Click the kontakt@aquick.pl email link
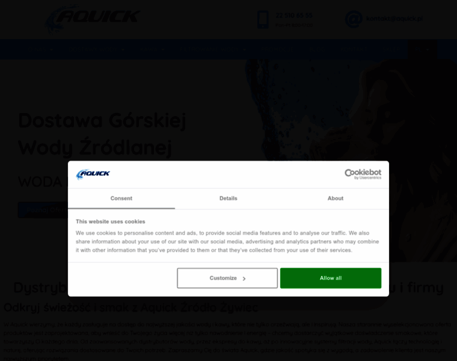Image resolution: width=457 pixels, height=361 pixels. click(394, 19)
